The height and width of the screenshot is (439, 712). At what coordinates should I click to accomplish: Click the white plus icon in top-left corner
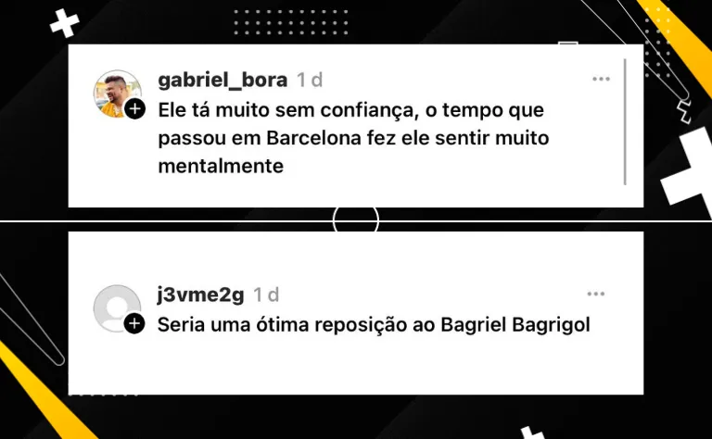[65, 23]
